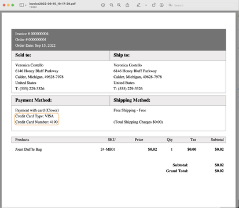Viewport: 239px width, 208px height.
Task: Click the summary Subtotal amount $0.02
Action: point(219,165)
